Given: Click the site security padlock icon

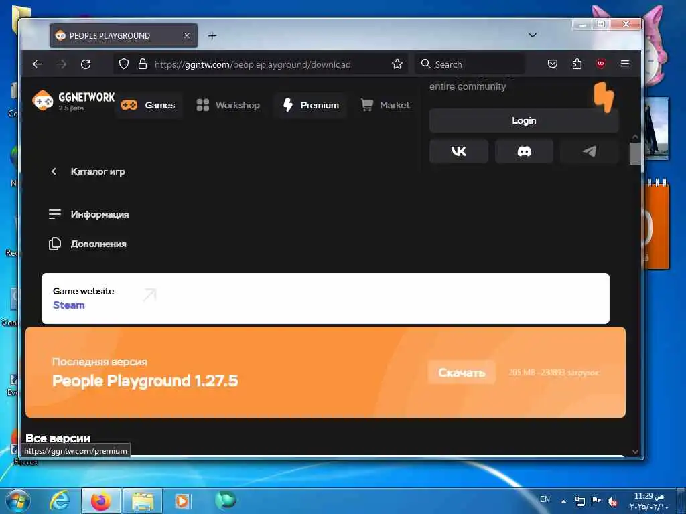Looking at the screenshot, I should click(x=143, y=64).
